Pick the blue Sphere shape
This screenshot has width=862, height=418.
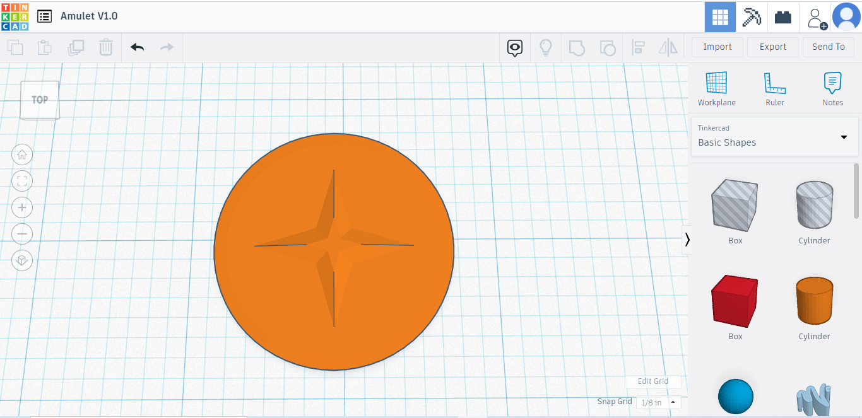point(735,397)
